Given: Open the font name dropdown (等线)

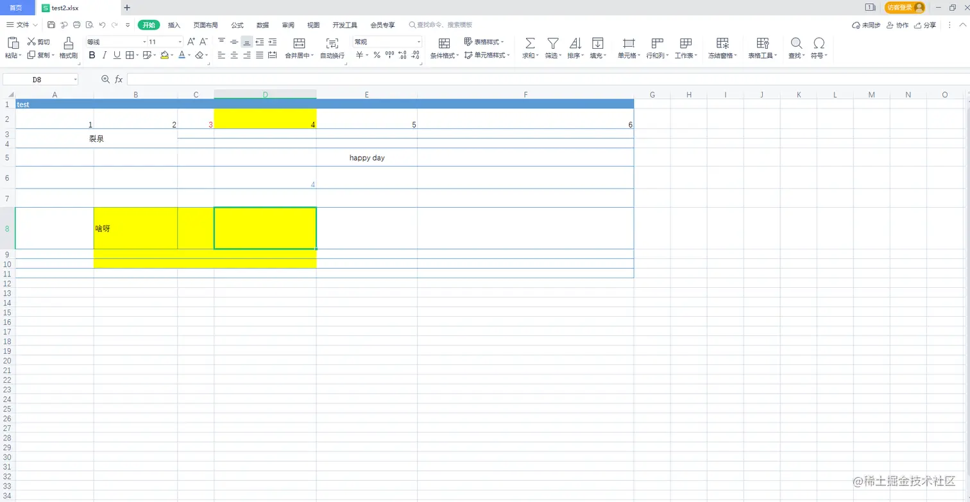Looking at the screenshot, I should point(117,42).
